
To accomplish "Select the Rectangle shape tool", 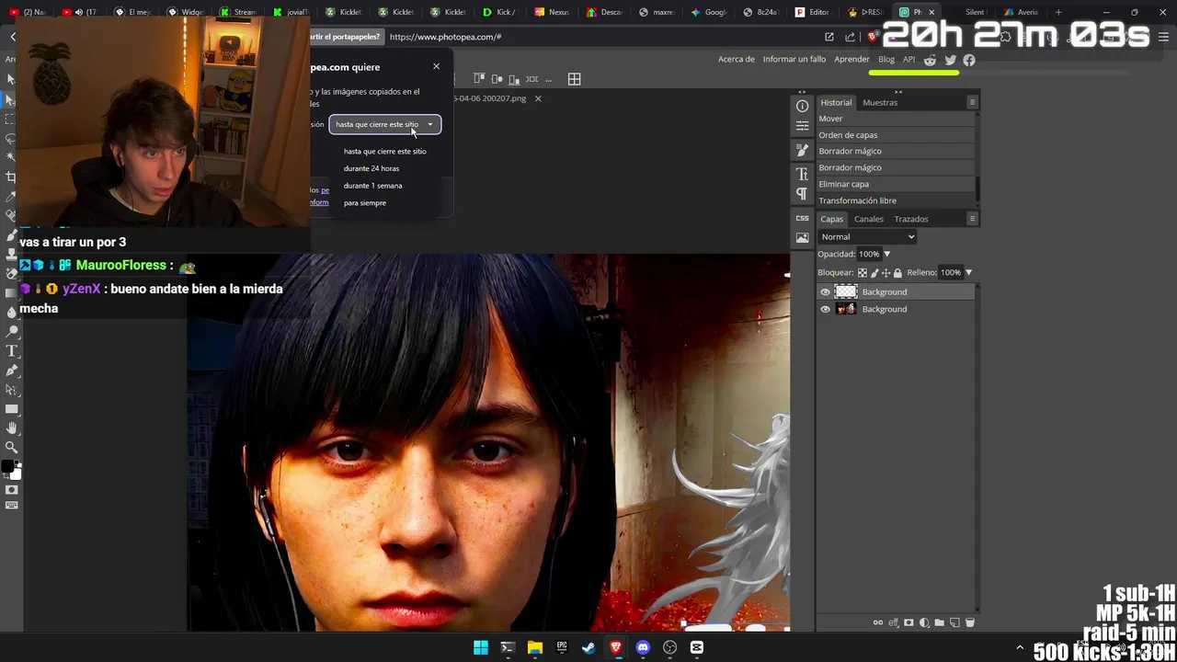I will coord(11,408).
